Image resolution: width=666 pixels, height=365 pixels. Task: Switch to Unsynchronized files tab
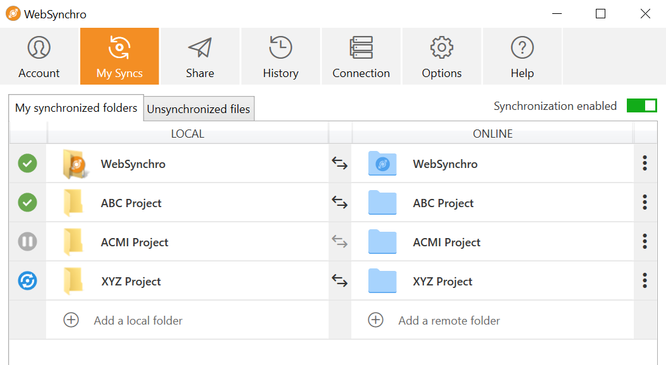(199, 109)
